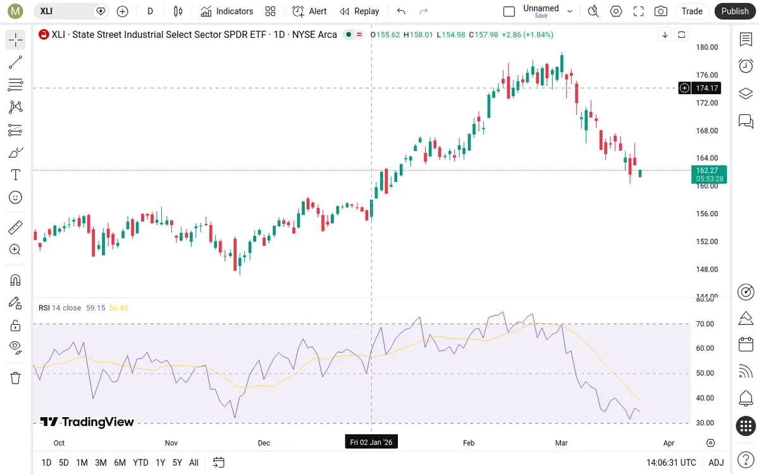
Task: Select the YTD date range tab
Action: coord(140,463)
